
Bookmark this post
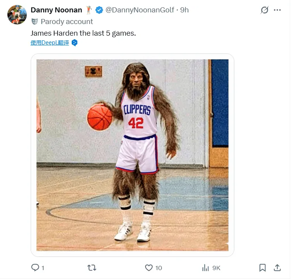click(x=263, y=267)
